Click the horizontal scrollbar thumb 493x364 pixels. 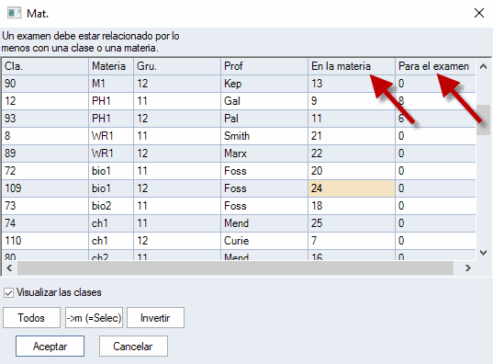(x=235, y=268)
